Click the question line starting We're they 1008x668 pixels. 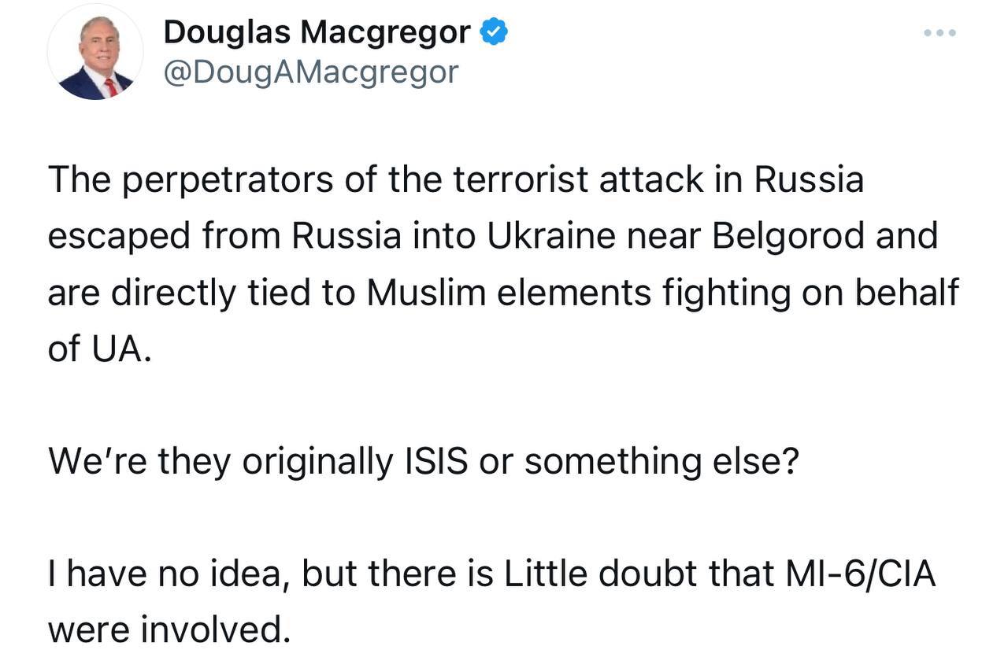pos(424,462)
